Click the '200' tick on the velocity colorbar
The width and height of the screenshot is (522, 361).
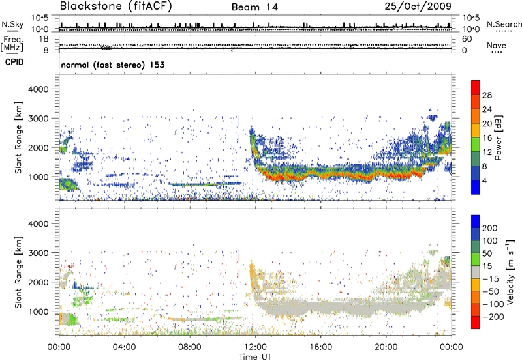[490, 228]
